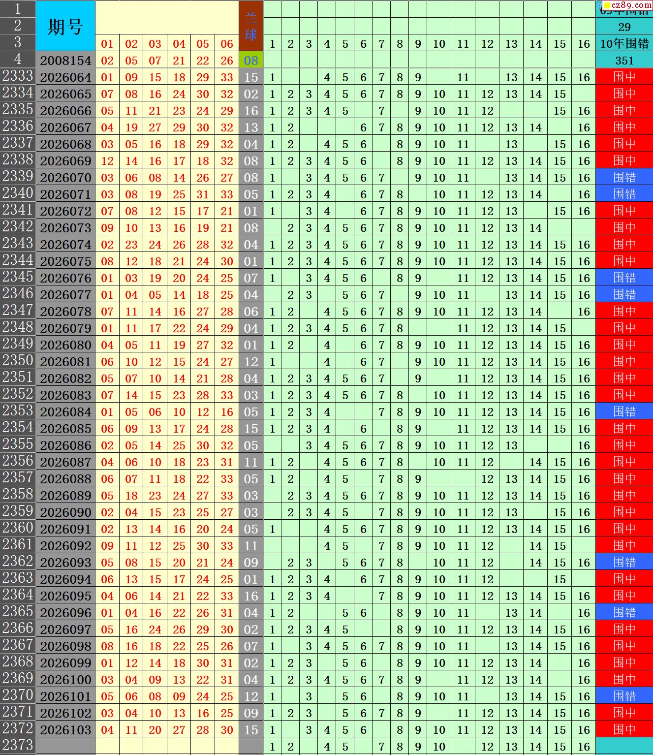Select issue cell 2026064

click(x=65, y=77)
